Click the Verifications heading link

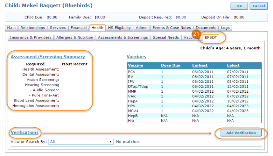[x=24, y=132]
